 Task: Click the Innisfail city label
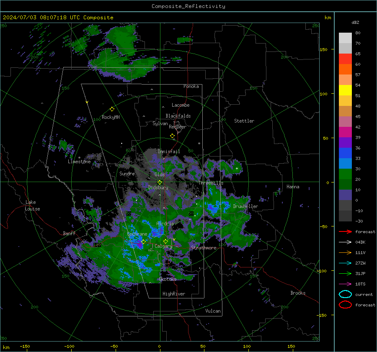169,152
